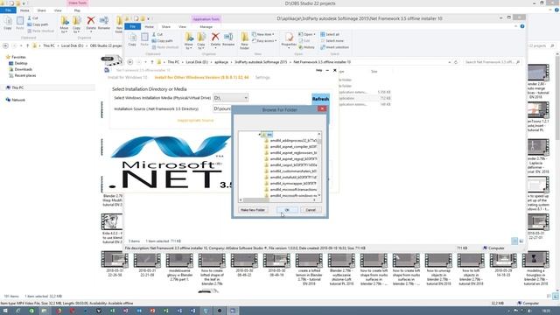Open File menu in front Explorer window
This screenshot has width=560, height=315.
click(x=132, y=27)
